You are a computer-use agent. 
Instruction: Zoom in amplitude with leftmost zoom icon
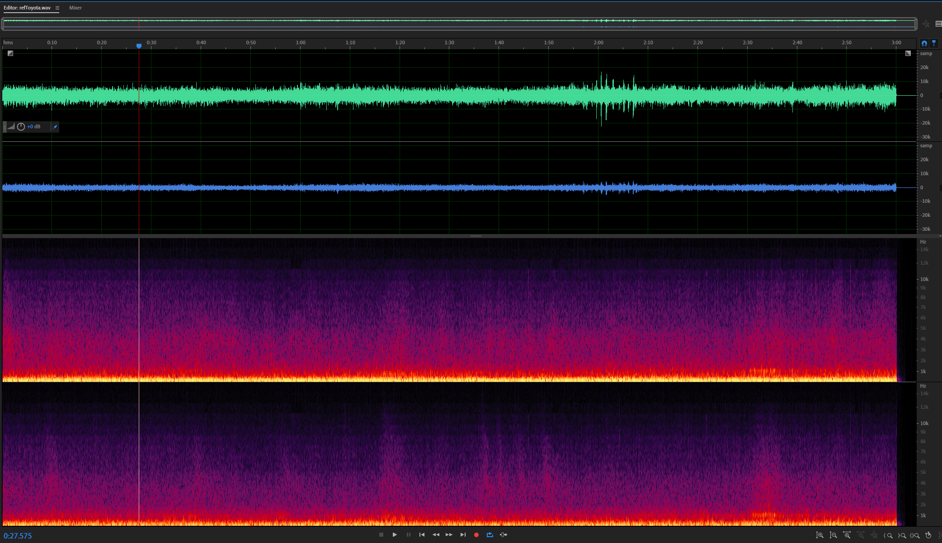820,535
